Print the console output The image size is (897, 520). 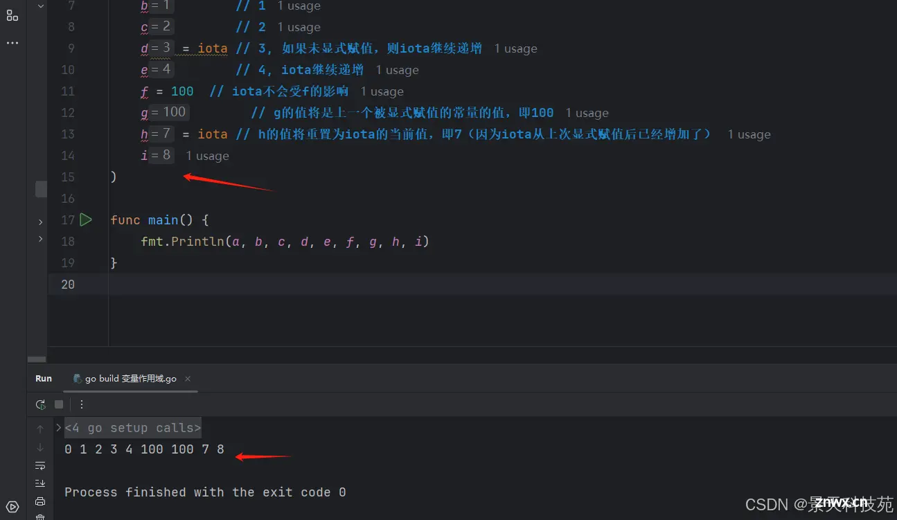point(40,501)
